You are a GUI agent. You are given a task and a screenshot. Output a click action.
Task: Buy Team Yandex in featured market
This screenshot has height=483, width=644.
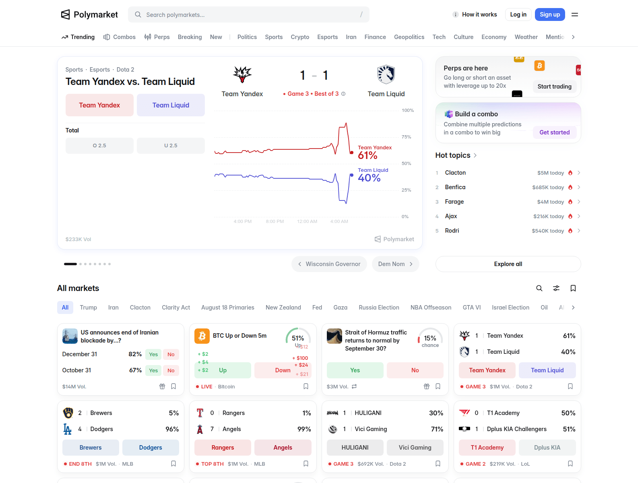(x=99, y=105)
